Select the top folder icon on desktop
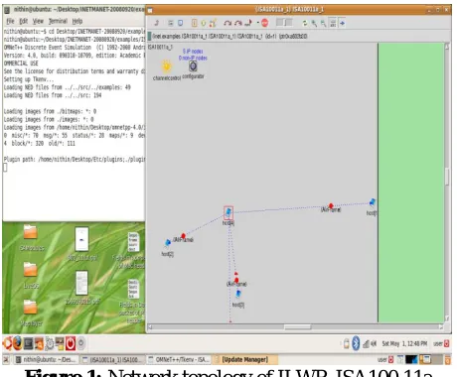This screenshot has height=377, width=457. coord(30,232)
